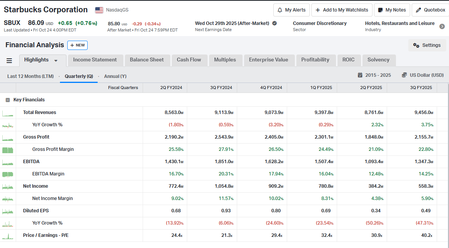Click the US flag icon beside NasdaqGS
The width and height of the screenshot is (449, 248).
(99, 10)
